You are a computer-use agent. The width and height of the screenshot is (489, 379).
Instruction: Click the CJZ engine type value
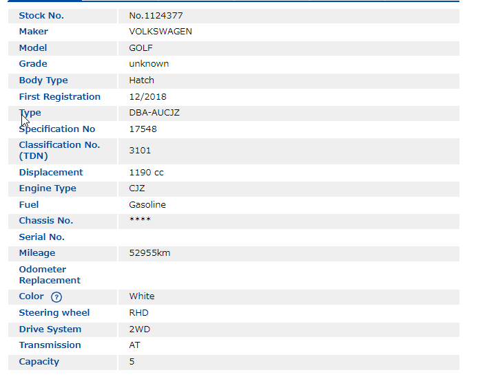click(137, 188)
